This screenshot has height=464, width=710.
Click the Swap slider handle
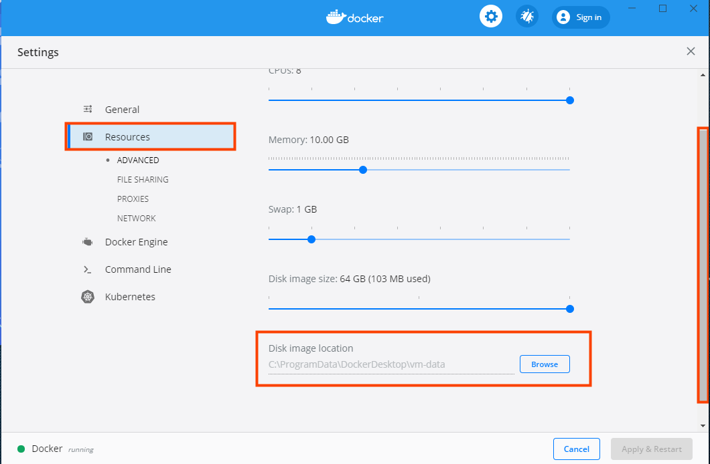pyautogui.click(x=311, y=239)
